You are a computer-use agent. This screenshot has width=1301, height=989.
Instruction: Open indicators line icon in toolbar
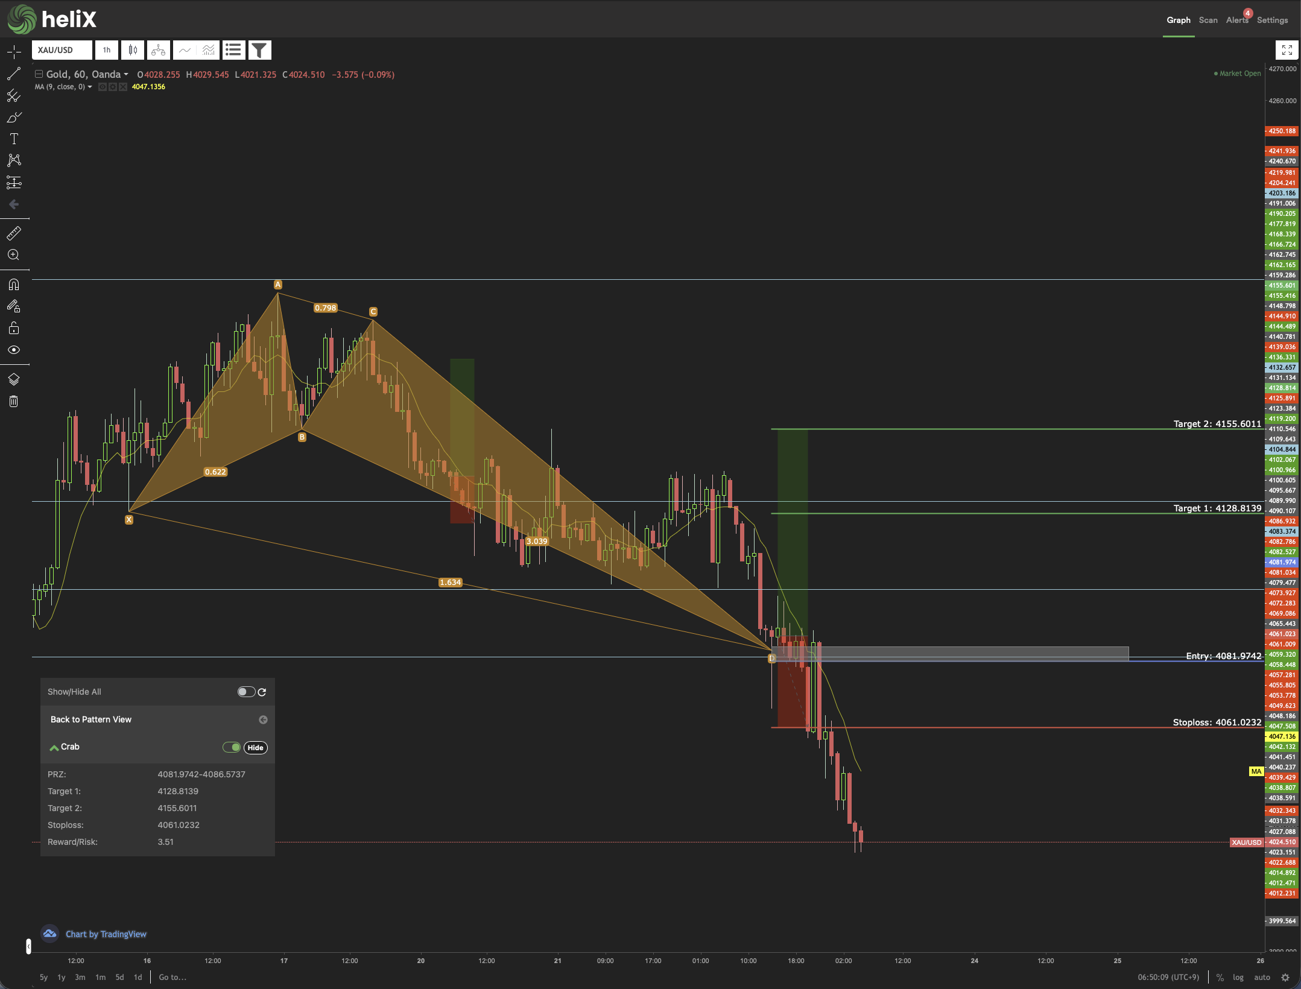coord(185,50)
